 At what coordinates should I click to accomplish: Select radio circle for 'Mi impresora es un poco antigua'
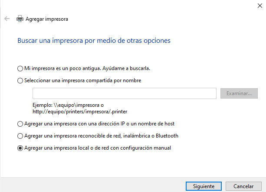20,68
